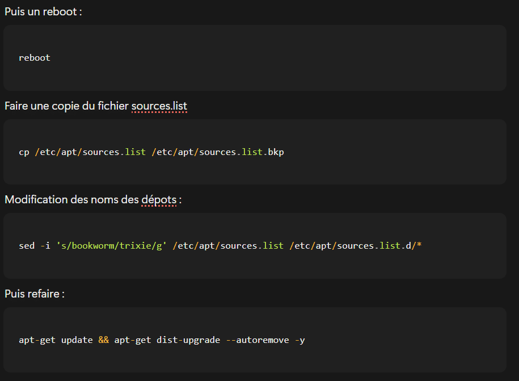The image size is (519, 381).
Task: Click the "-i" flag in sed command
Action: (x=45, y=246)
